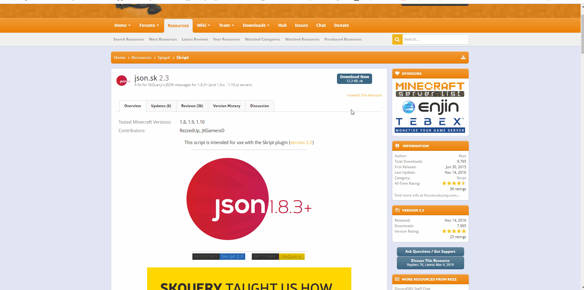584x290 pixels.
Task: Switch to the Version History tab
Action: pos(227,106)
